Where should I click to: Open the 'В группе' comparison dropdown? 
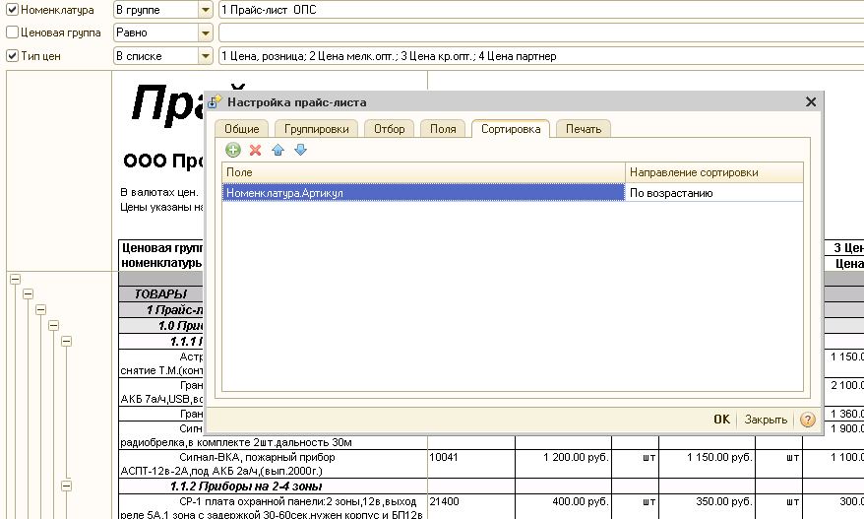206,10
